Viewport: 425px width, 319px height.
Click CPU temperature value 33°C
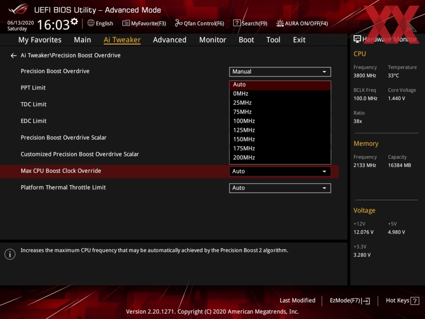pos(393,76)
